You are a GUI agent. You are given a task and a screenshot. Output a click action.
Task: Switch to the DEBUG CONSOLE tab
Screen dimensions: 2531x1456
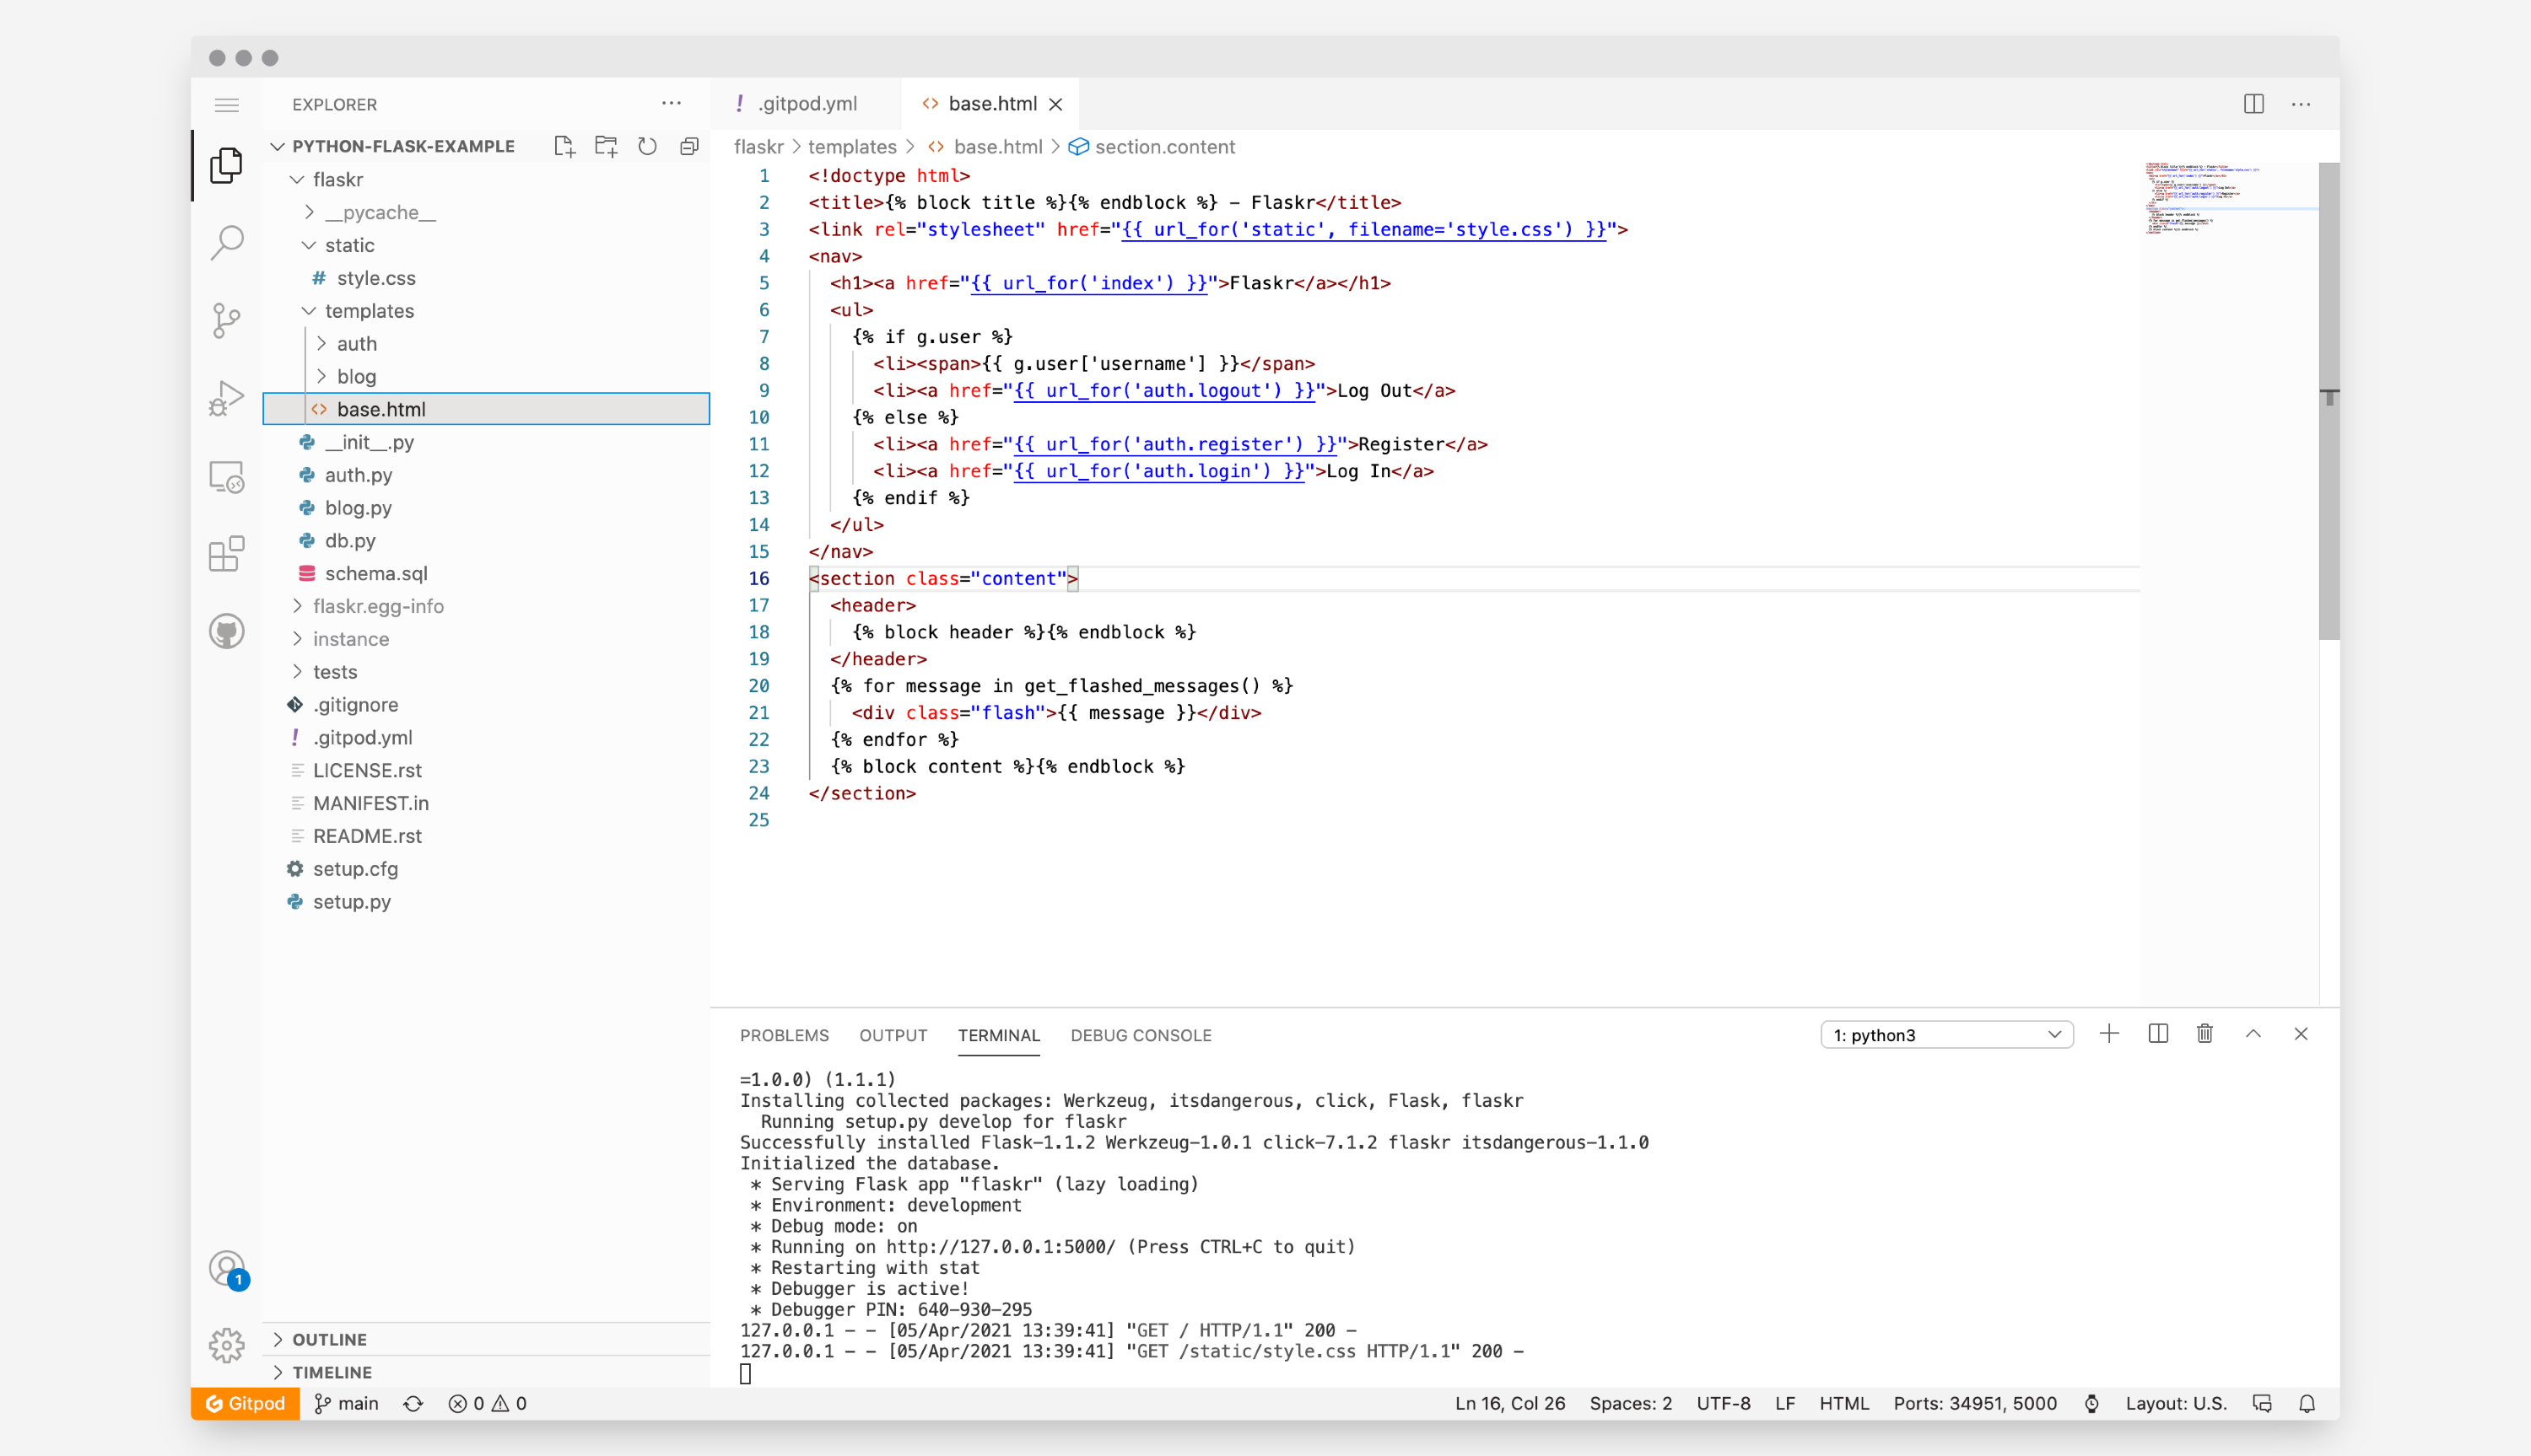point(1141,1035)
